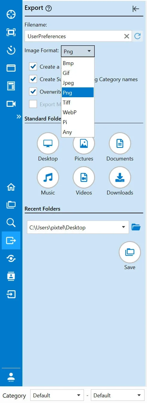Choose Bmp from format list
Viewport: 147px width, 403px height.
78,63
